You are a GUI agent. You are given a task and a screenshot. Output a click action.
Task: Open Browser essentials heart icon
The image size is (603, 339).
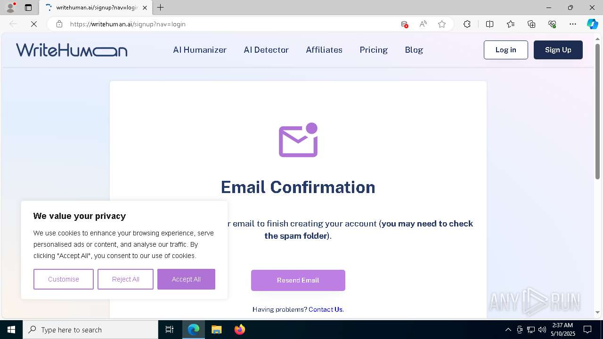click(552, 24)
